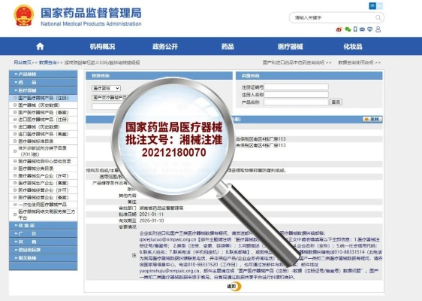
Task: Click the home icon in navigation bar
Action: 40,47
